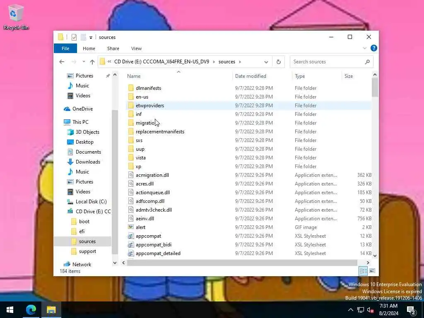Open the Customize Quick Access Toolbar dropdown
Screen dimensions: 424x318
click(x=91, y=37)
